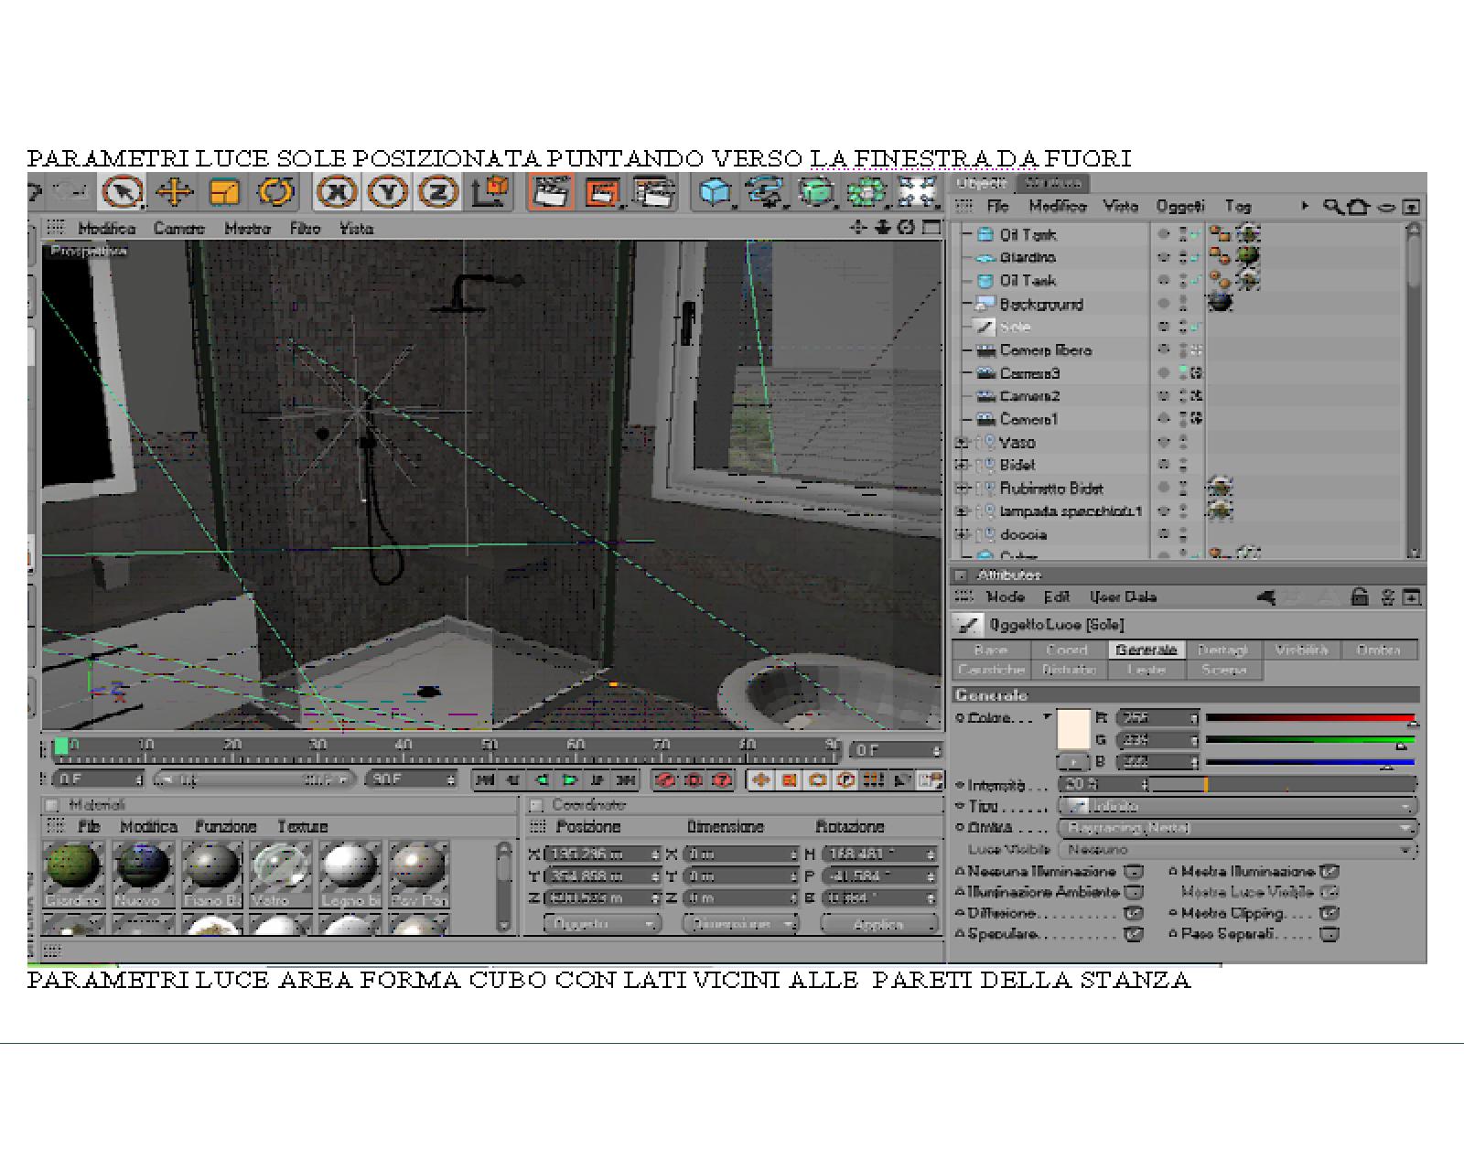The width and height of the screenshot is (1464, 1171).
Task: Toggle X axis lock
Action: (337, 192)
